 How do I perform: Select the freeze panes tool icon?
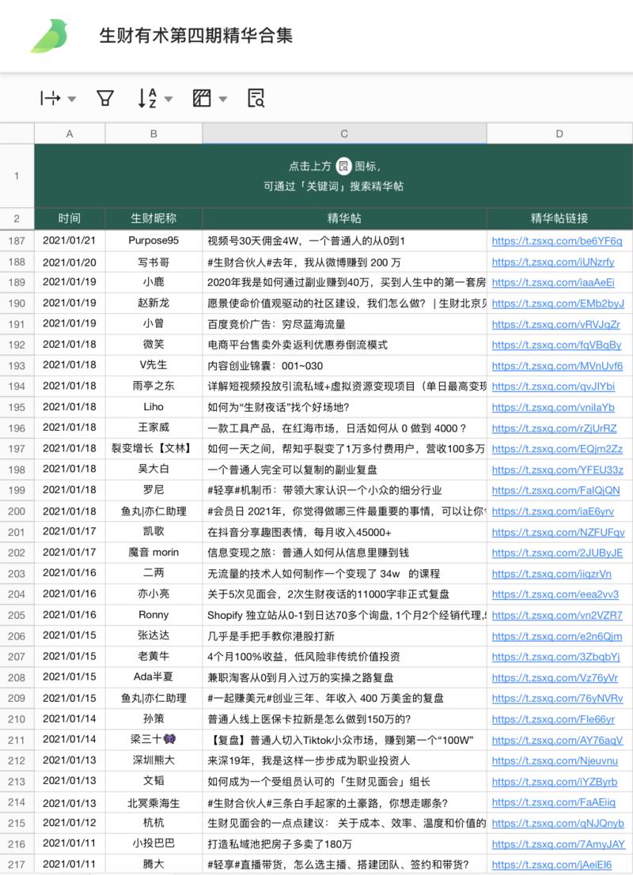click(50, 98)
